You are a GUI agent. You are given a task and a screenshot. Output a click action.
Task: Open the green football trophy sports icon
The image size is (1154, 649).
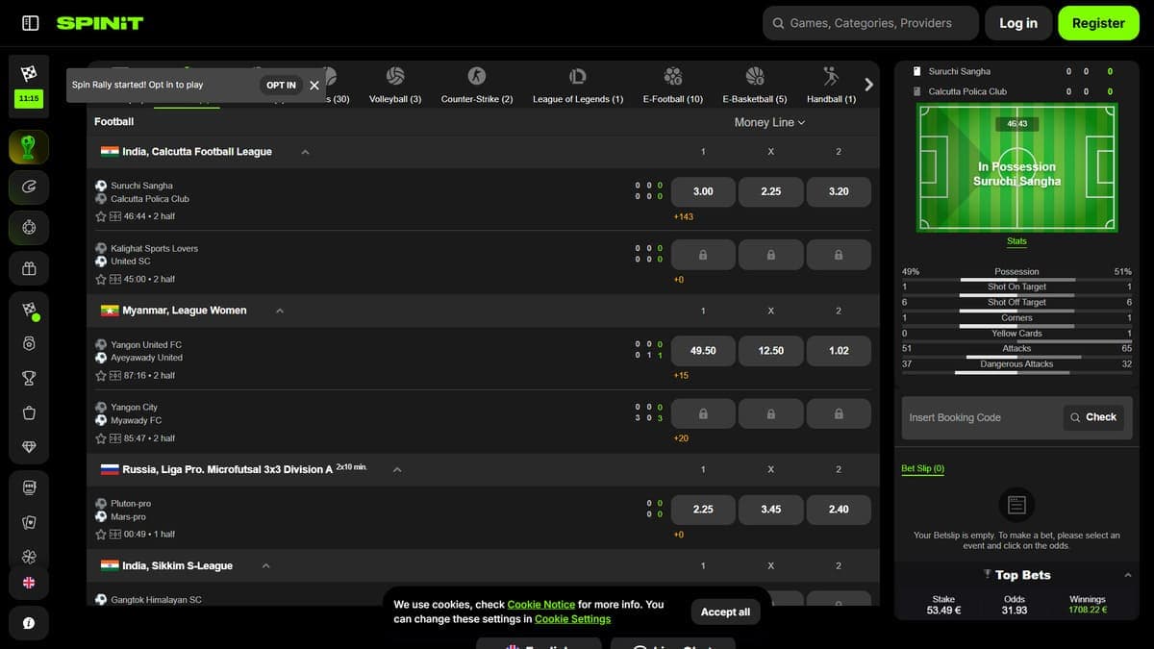click(x=29, y=147)
